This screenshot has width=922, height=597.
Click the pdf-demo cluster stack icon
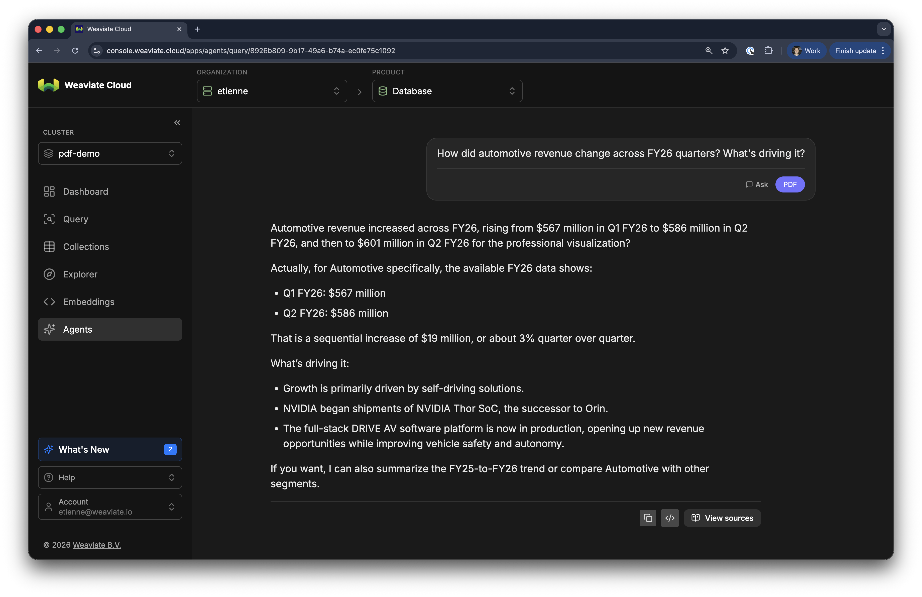pyautogui.click(x=48, y=153)
